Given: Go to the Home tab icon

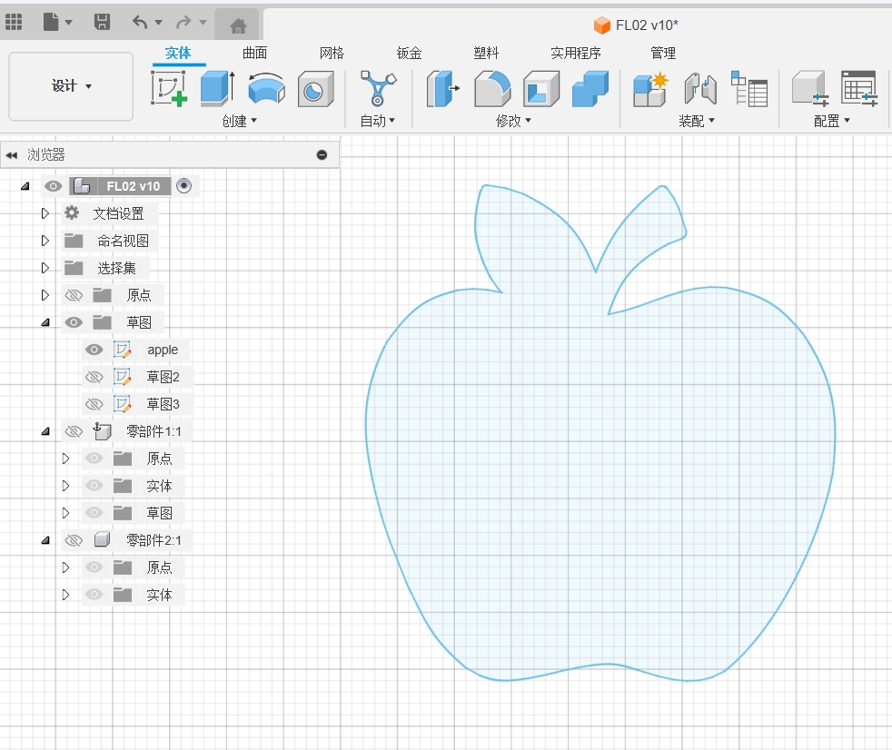Looking at the screenshot, I should [238, 25].
